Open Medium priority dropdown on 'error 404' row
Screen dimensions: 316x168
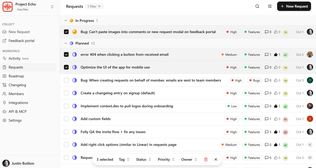229,54
